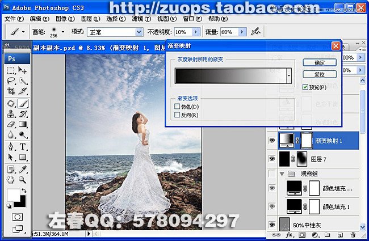Reset default foreground and background colors
Screen dimensions: 369x241
[x=9, y=206]
